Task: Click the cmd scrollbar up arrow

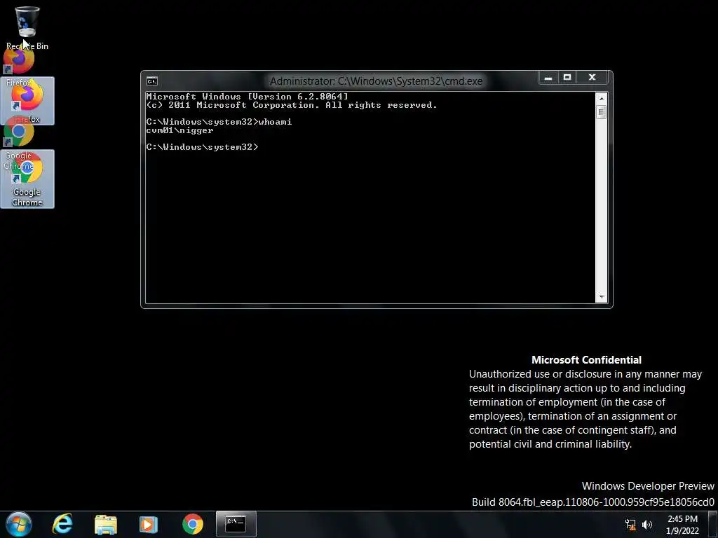Action: click(602, 98)
